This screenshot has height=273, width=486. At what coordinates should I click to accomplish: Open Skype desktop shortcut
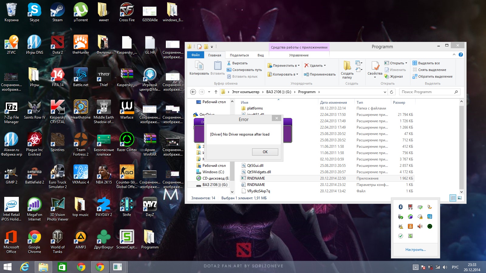pyautogui.click(x=34, y=12)
